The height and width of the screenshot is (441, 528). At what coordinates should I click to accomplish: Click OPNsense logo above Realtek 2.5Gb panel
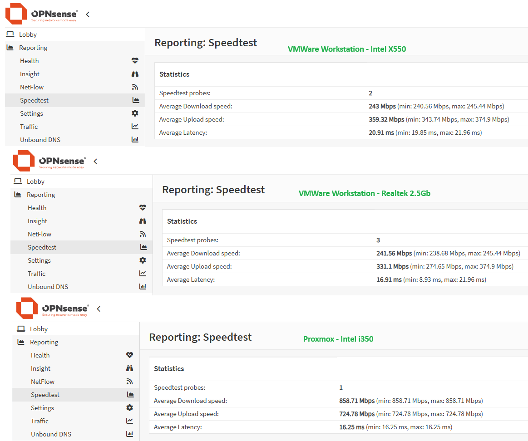click(49, 161)
